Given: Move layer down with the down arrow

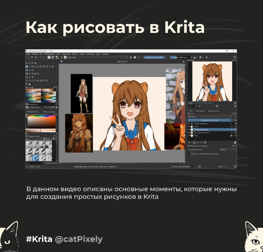Looking at the screenshot, I should [x=198, y=142].
